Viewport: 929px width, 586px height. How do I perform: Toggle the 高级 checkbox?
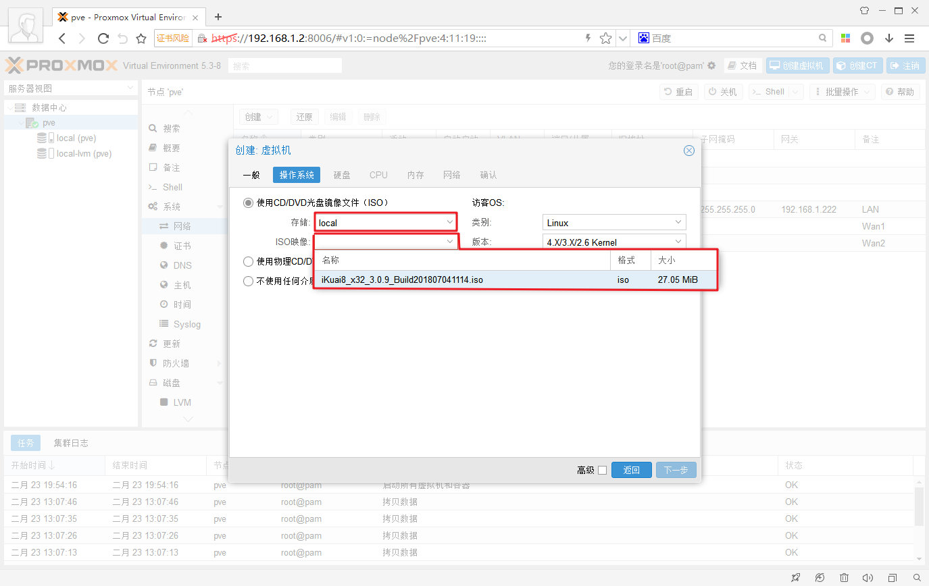click(603, 471)
